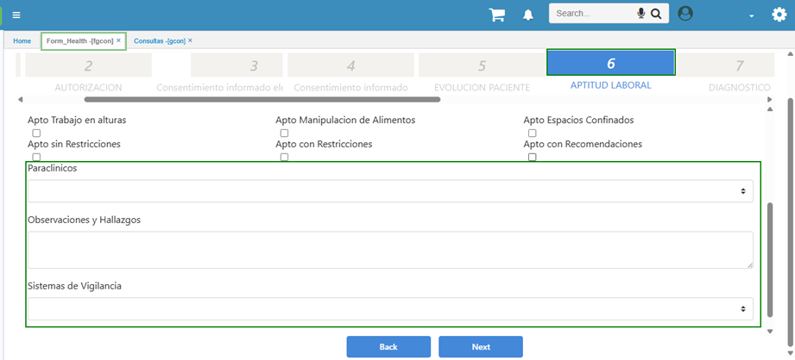This screenshot has height=360, width=795.
Task: Enable Apto Manipulacion de Alimentos checkbox
Action: tap(284, 133)
